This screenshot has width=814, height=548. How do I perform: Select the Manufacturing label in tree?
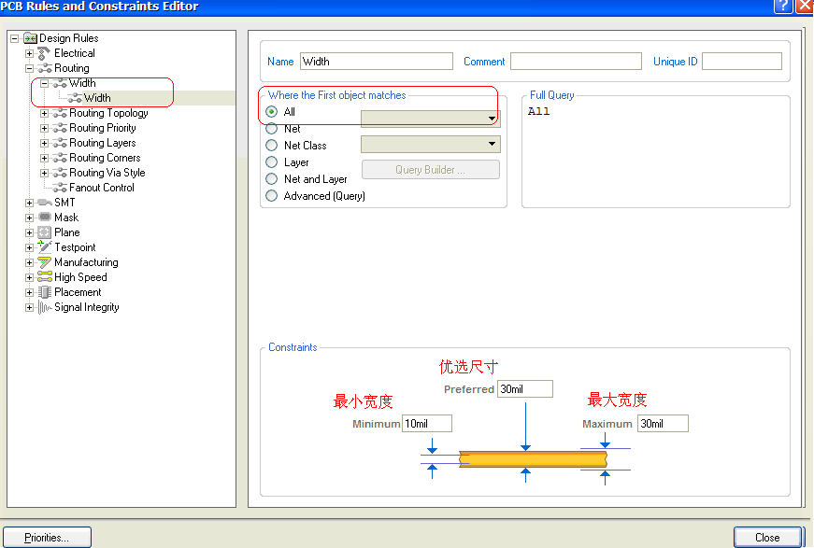(86, 262)
